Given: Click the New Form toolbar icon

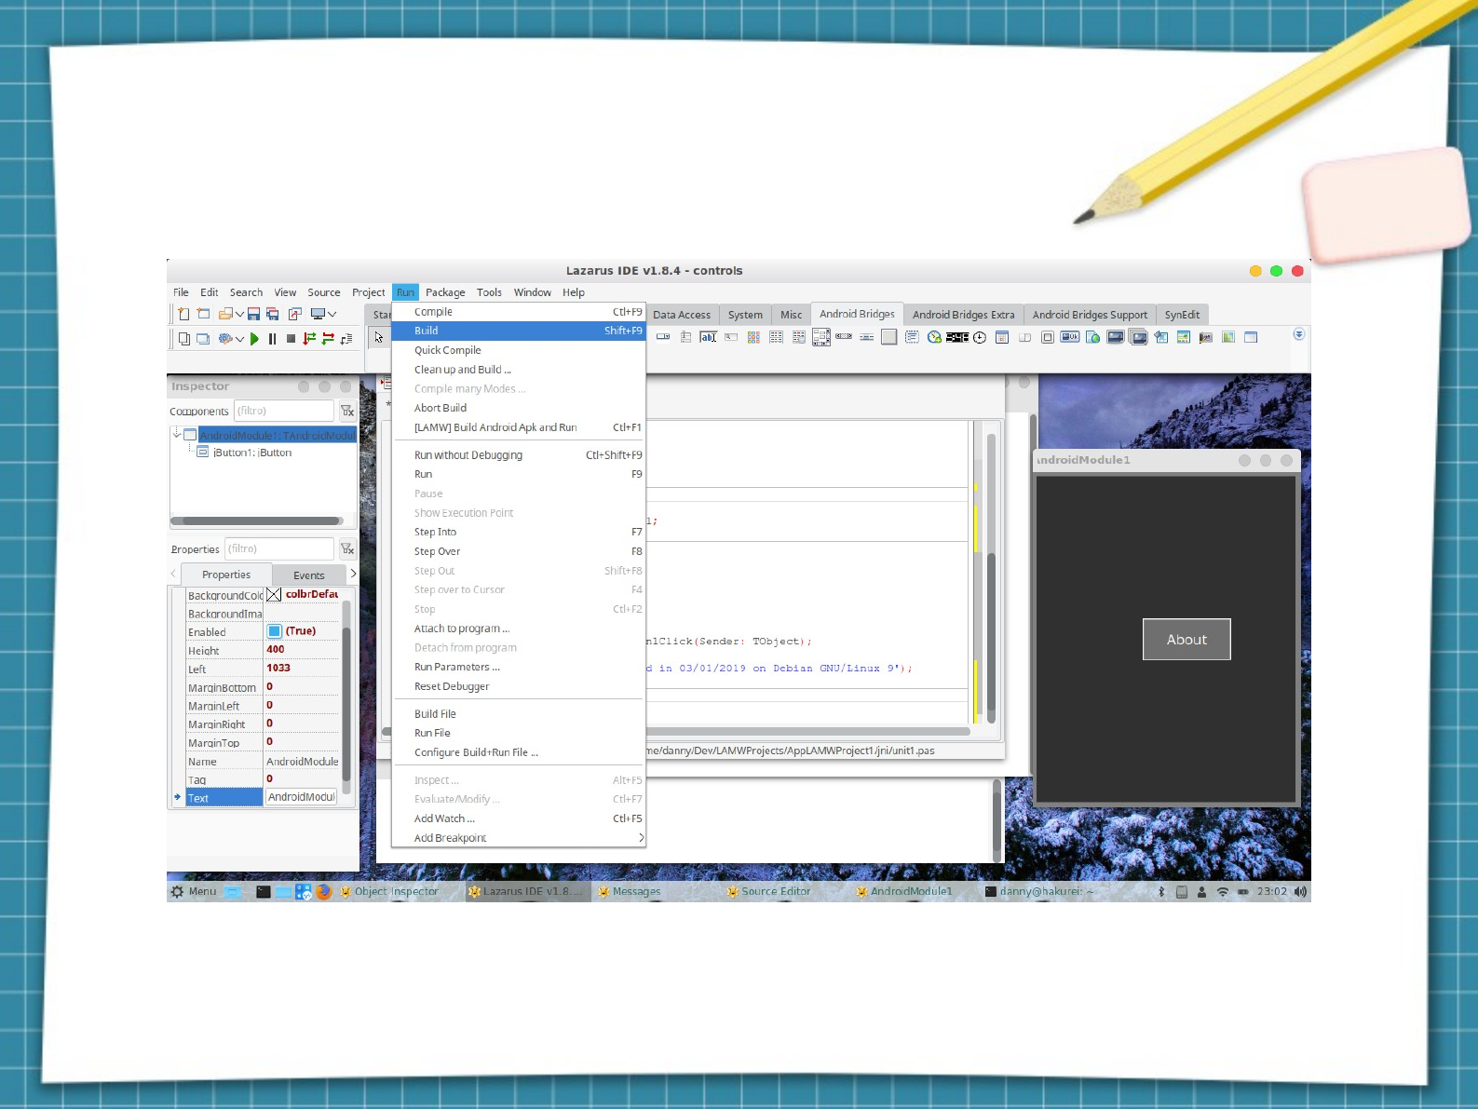Looking at the screenshot, I should click(x=203, y=315).
